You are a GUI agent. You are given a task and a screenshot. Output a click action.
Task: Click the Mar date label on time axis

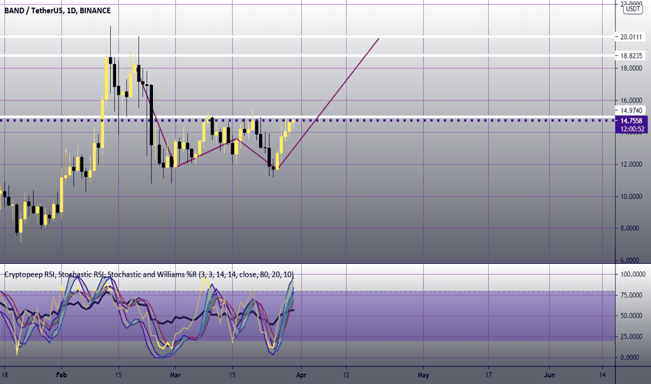tap(175, 375)
